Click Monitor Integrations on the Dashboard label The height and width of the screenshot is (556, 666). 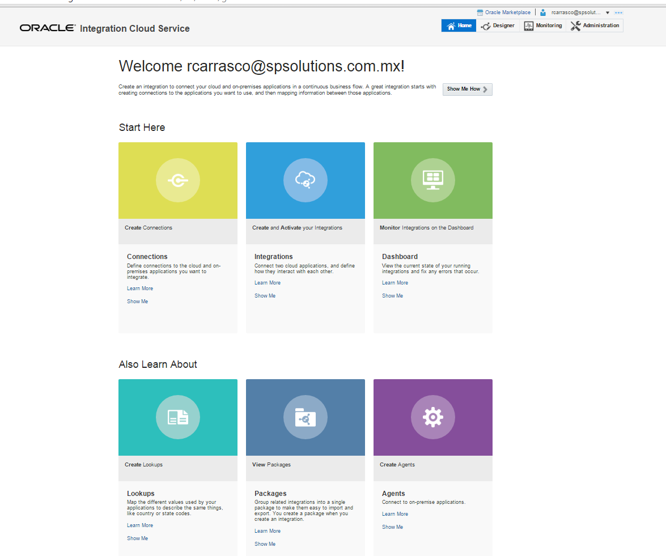[426, 228]
